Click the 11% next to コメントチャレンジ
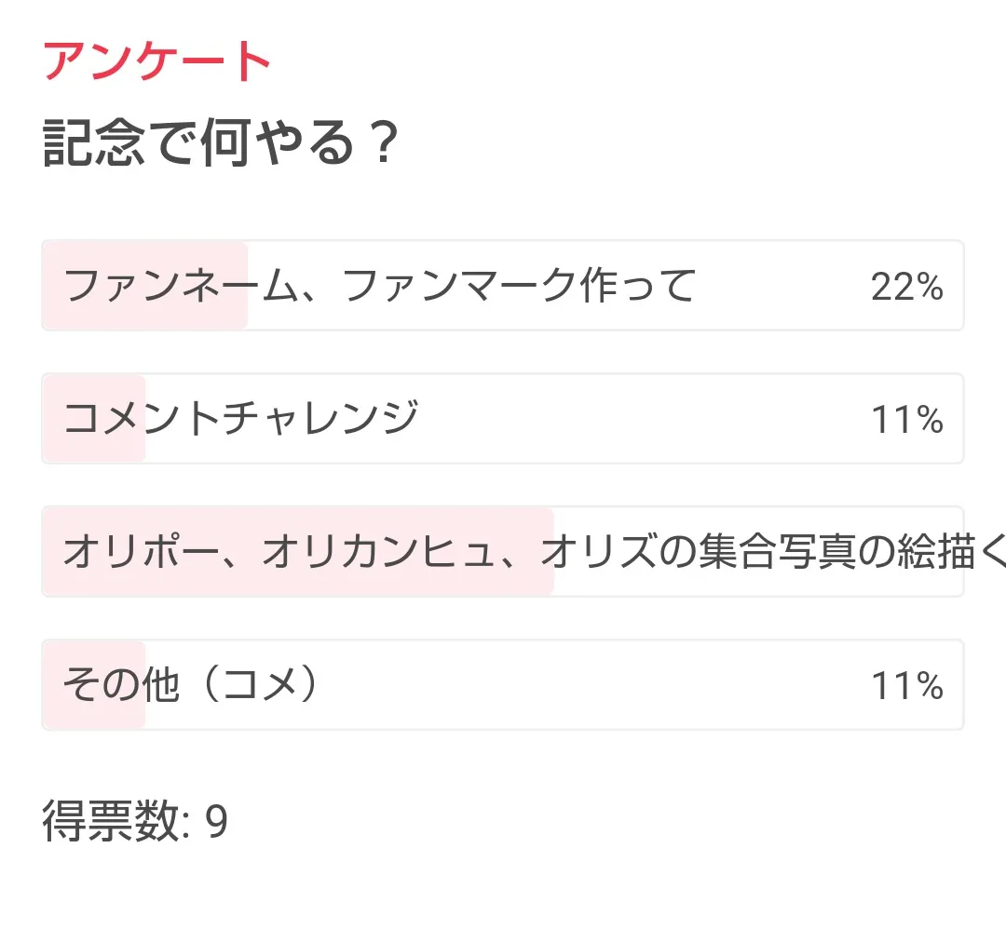 point(906,421)
